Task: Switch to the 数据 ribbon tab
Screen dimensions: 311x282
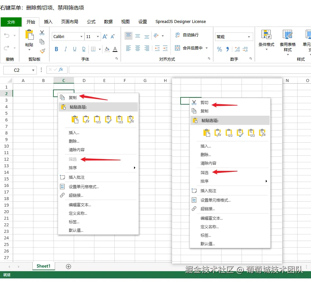Action: tap(108, 22)
